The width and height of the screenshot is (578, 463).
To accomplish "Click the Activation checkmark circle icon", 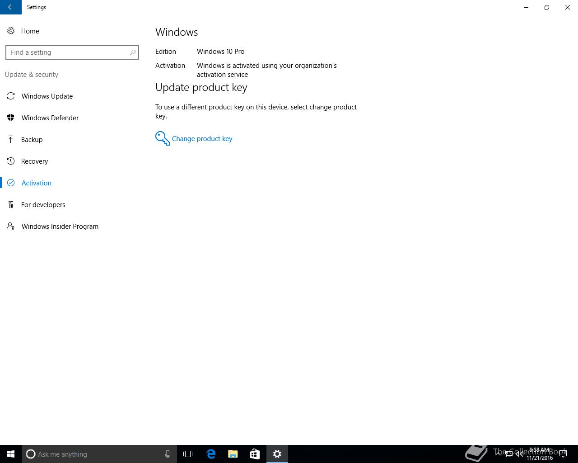I will tap(11, 183).
